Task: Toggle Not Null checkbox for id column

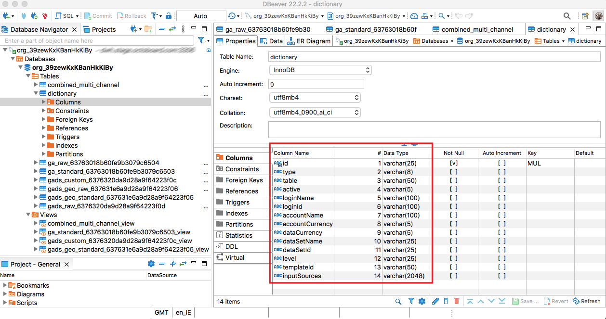Action: tap(453, 163)
